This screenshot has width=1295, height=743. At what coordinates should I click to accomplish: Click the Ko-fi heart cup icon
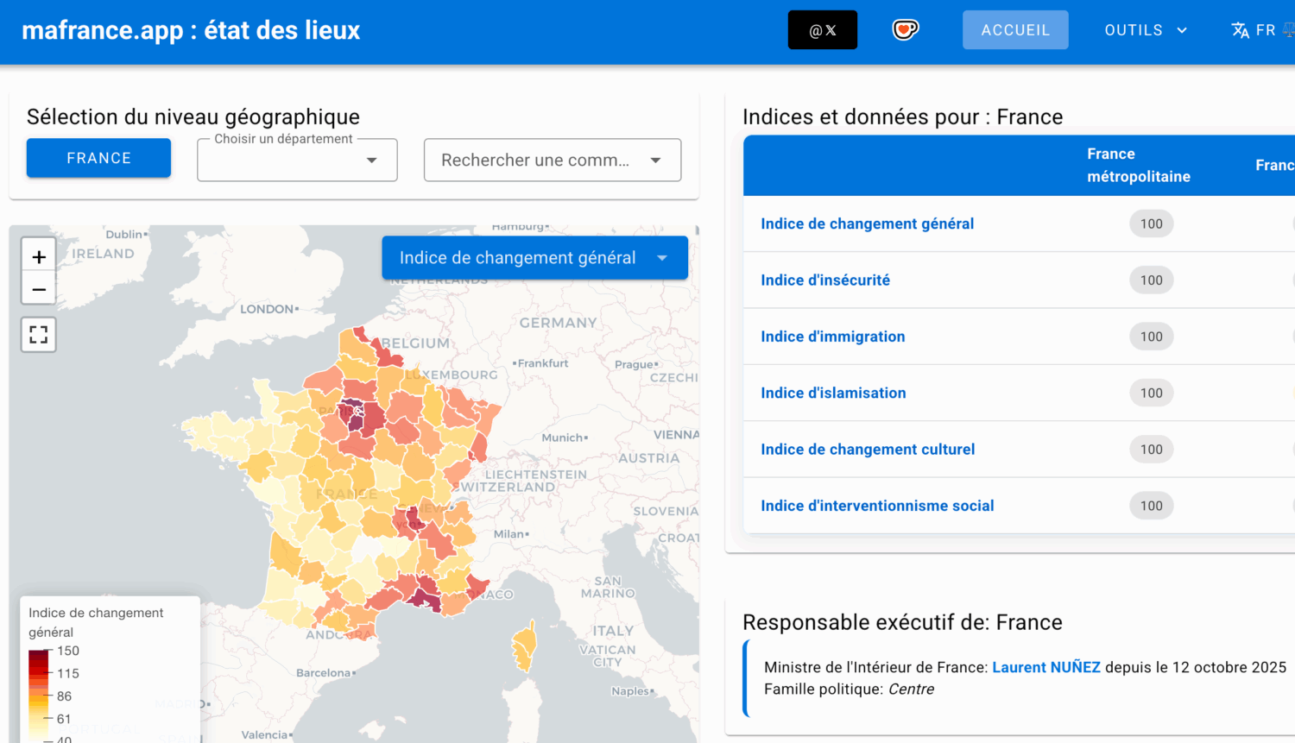coord(905,30)
